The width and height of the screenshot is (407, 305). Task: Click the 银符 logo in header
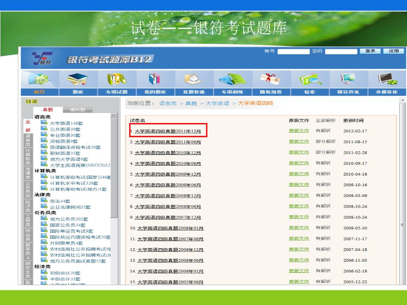tap(42, 58)
